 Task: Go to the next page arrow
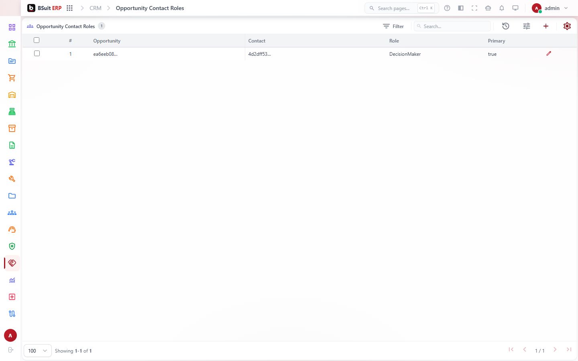[x=555, y=350]
